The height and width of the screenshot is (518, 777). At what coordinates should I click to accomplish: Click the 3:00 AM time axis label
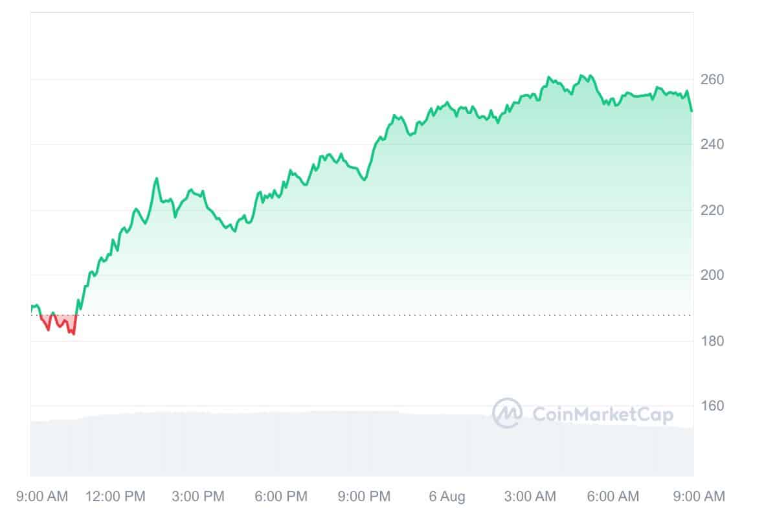click(x=528, y=497)
